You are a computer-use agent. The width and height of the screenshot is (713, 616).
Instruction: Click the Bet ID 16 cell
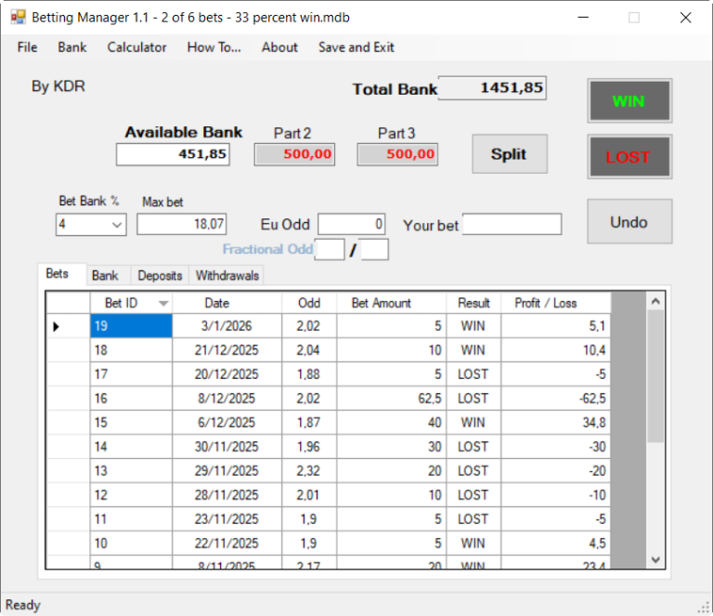pyautogui.click(x=131, y=399)
